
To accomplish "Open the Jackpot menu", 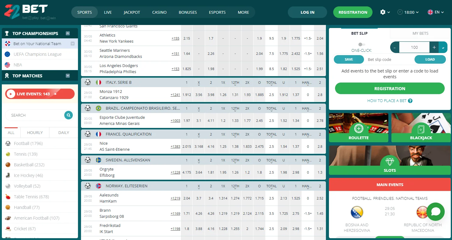I will (x=132, y=12).
